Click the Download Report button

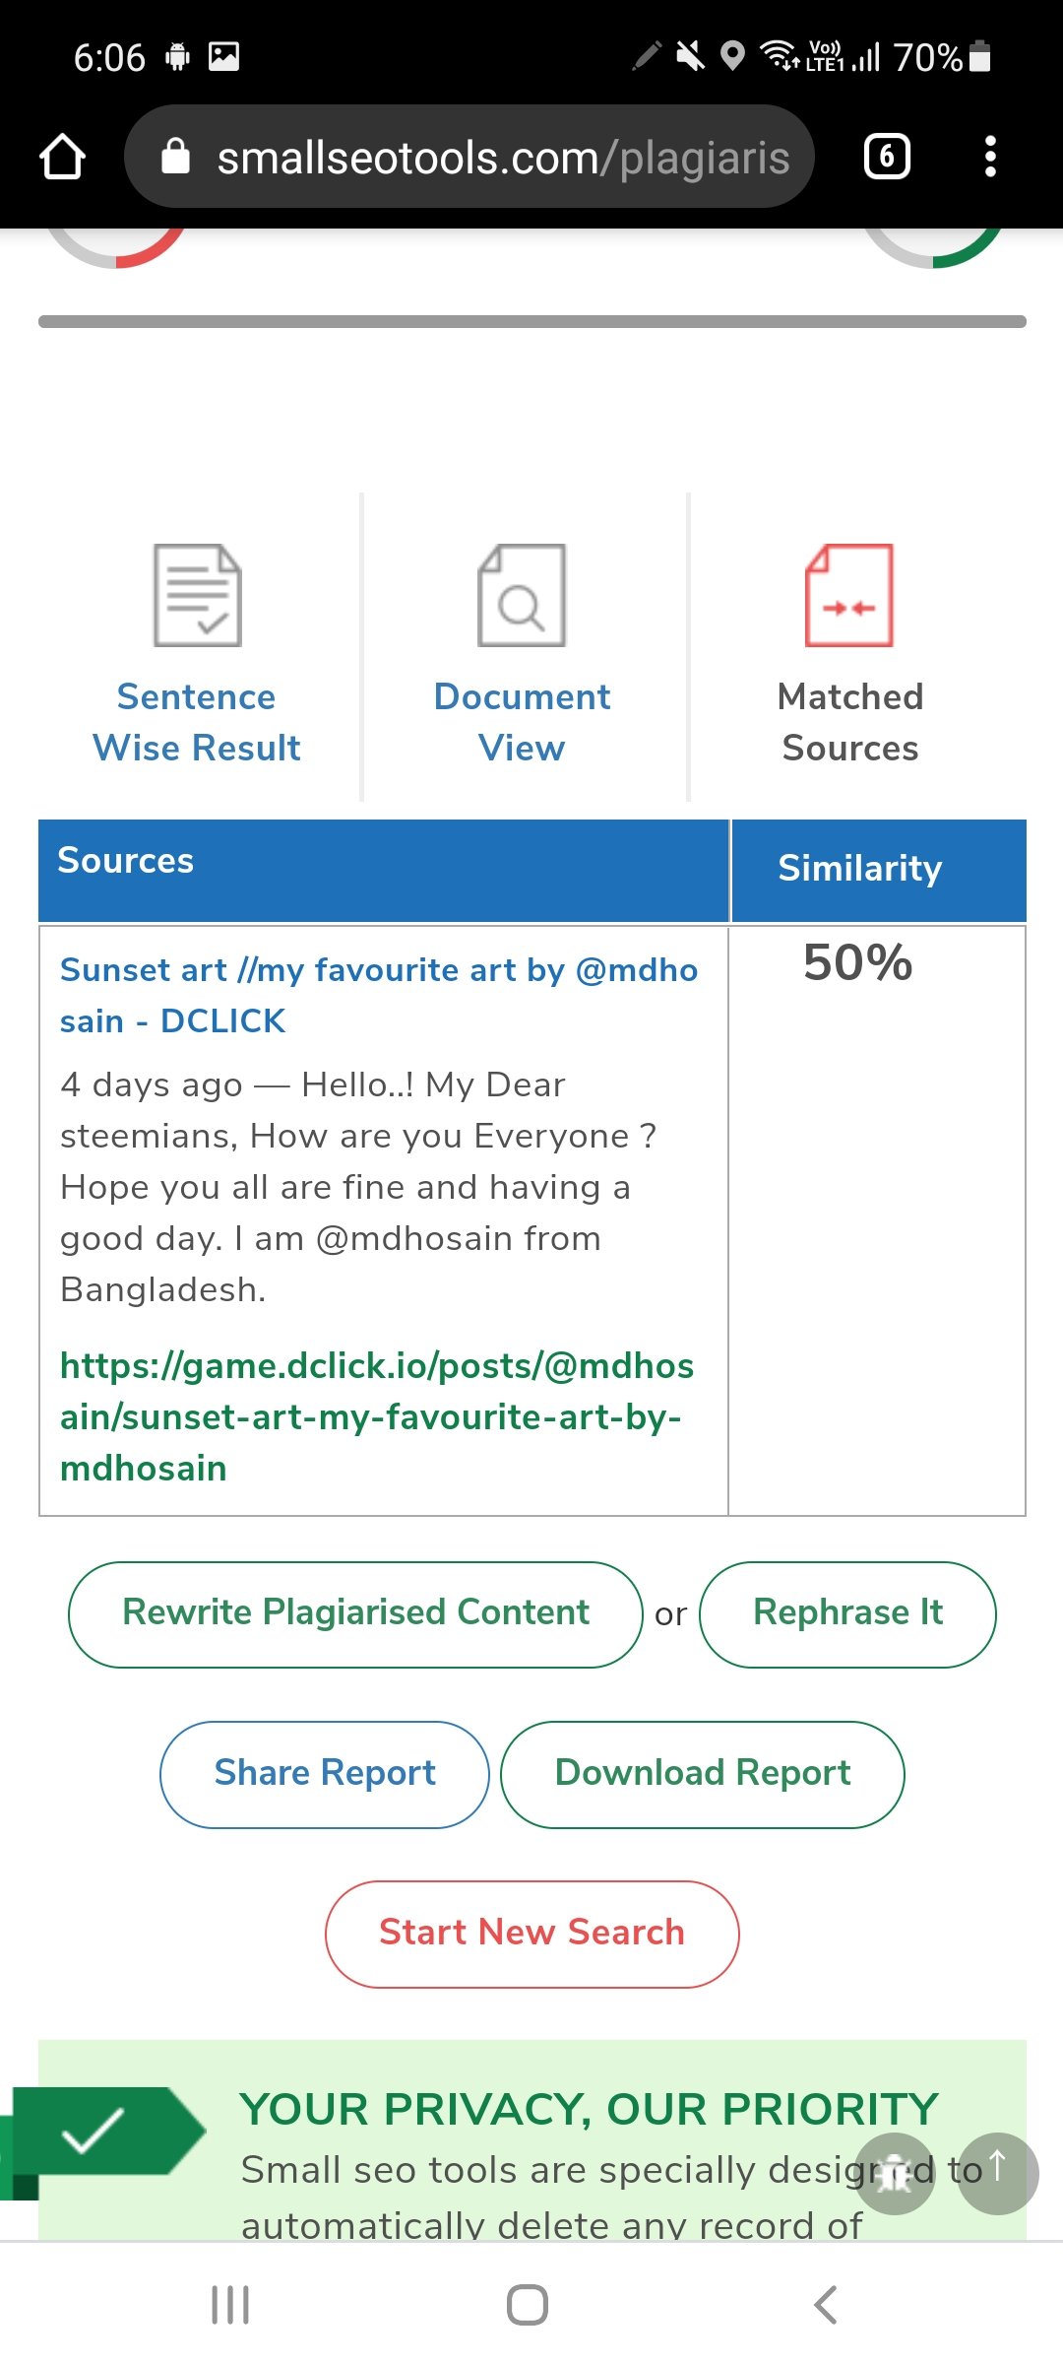pyautogui.click(x=703, y=1774)
